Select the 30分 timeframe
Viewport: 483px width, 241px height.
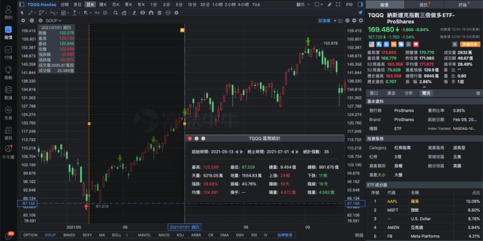coord(205,4)
